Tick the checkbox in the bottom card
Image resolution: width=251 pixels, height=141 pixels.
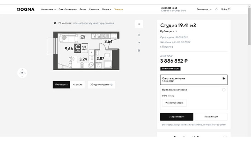click(x=225, y=137)
